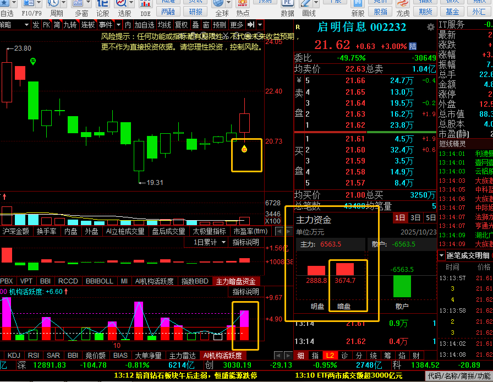Open the 热点 hot topics icon
Screen dimensions: 493x382
[243, 3]
